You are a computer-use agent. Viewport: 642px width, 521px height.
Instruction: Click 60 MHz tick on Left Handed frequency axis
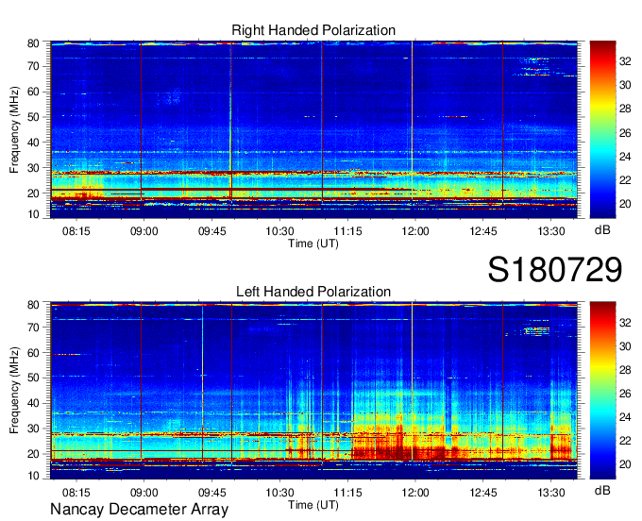coord(33,353)
